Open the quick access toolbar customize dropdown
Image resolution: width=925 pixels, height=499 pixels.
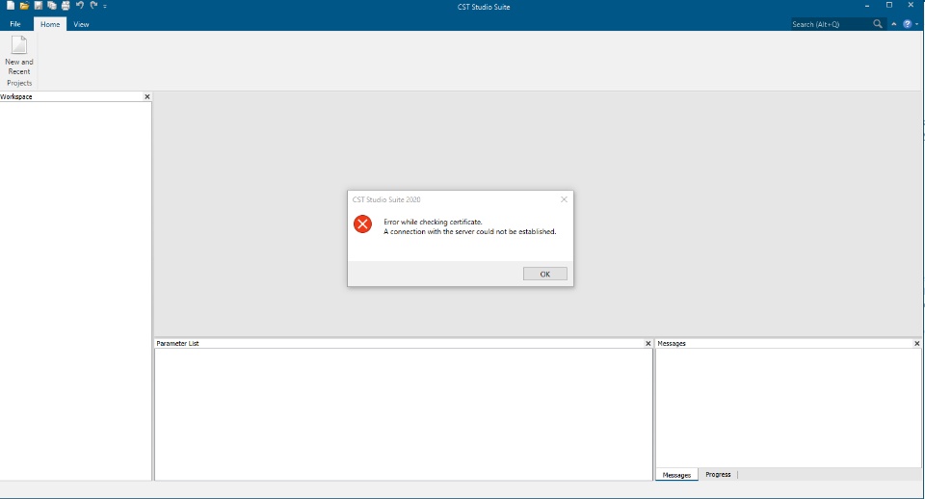click(105, 6)
